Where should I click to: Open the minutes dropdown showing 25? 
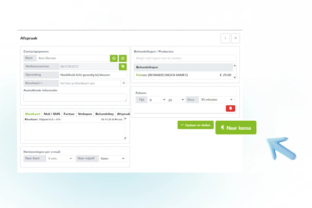tap(175, 100)
